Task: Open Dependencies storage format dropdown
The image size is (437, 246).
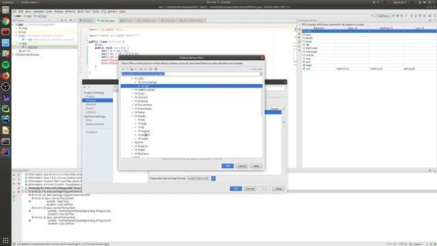Action: pos(213,178)
